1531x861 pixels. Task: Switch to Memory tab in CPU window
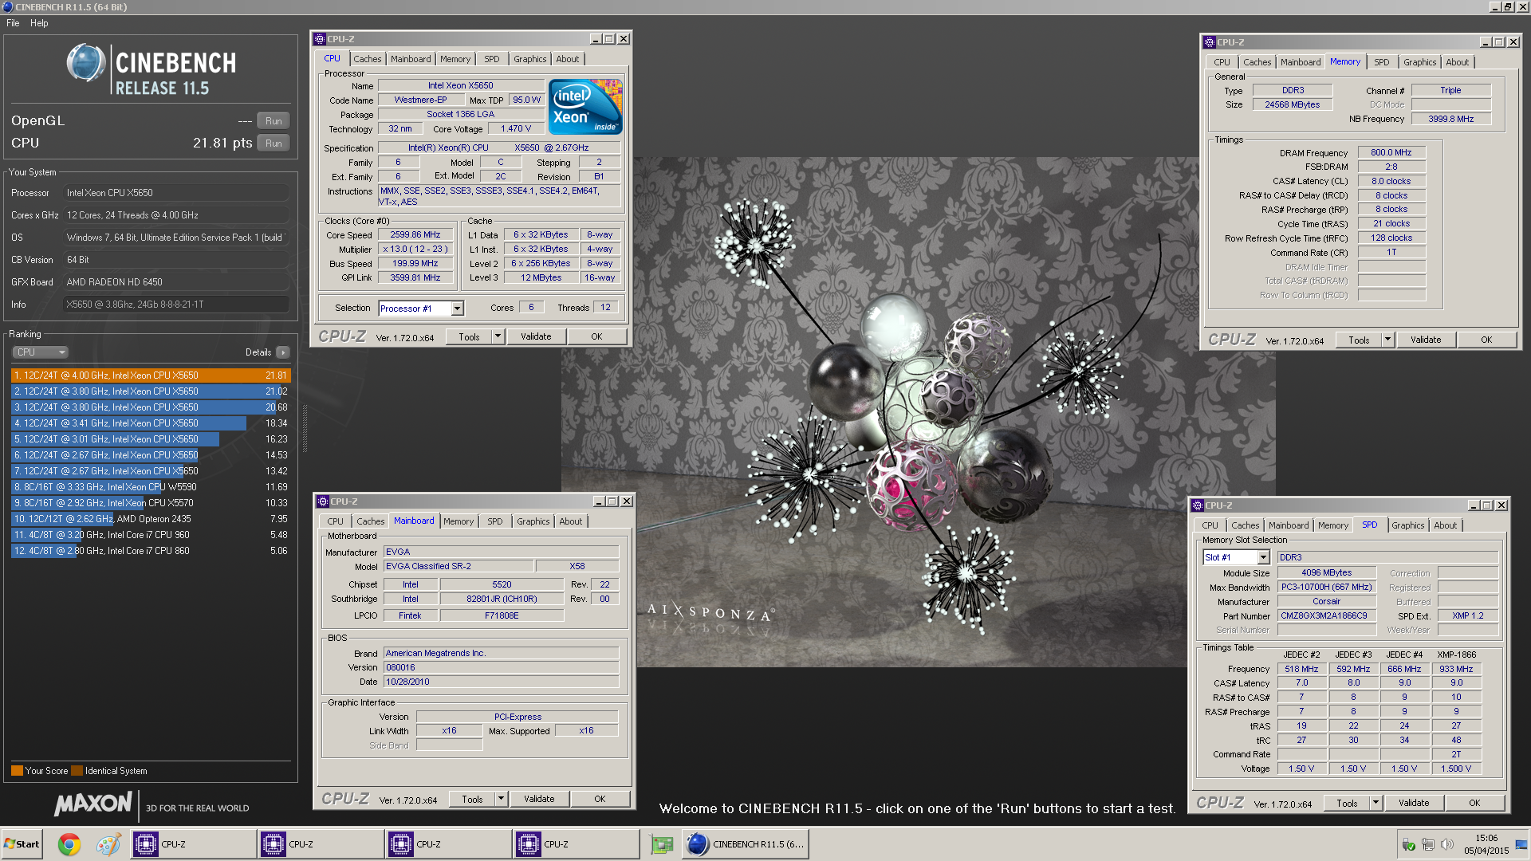(x=455, y=59)
